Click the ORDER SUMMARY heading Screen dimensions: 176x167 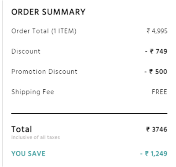48,12
